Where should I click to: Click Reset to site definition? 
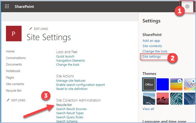point(72,89)
